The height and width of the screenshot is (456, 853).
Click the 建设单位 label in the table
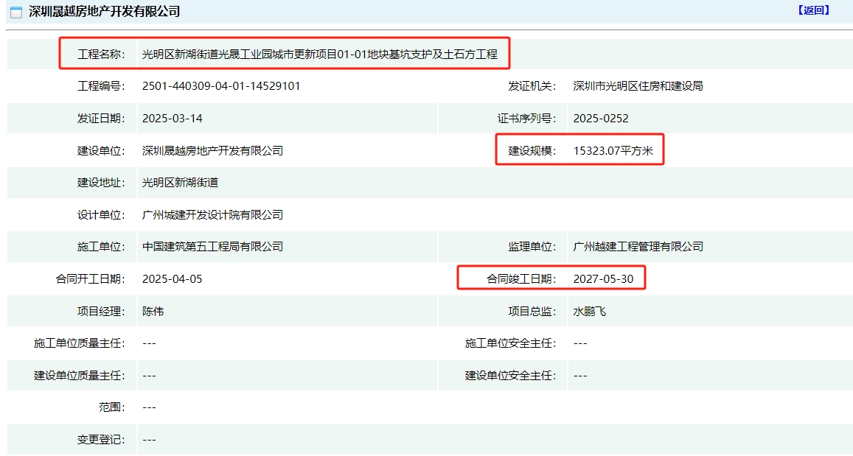[x=101, y=150]
